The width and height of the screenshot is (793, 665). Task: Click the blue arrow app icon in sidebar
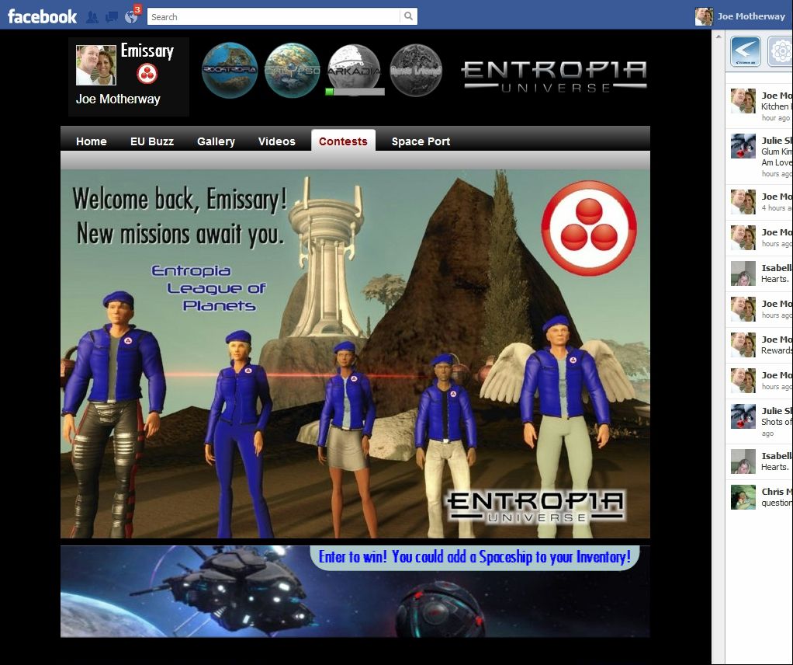click(746, 51)
